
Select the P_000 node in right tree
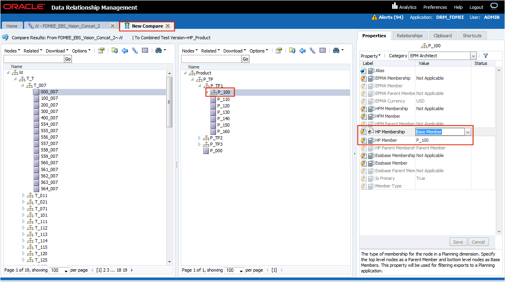(215, 151)
